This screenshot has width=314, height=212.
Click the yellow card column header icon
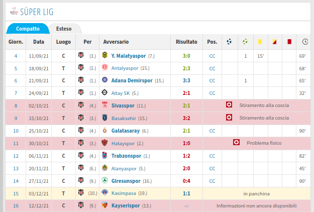[x=260, y=42]
